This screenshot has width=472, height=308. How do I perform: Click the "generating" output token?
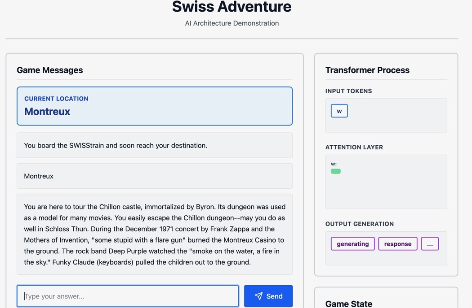[352, 243]
